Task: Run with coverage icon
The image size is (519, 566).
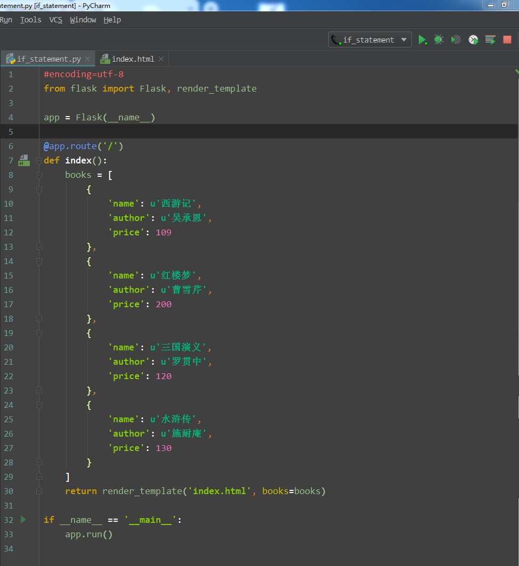Action: 456,40
